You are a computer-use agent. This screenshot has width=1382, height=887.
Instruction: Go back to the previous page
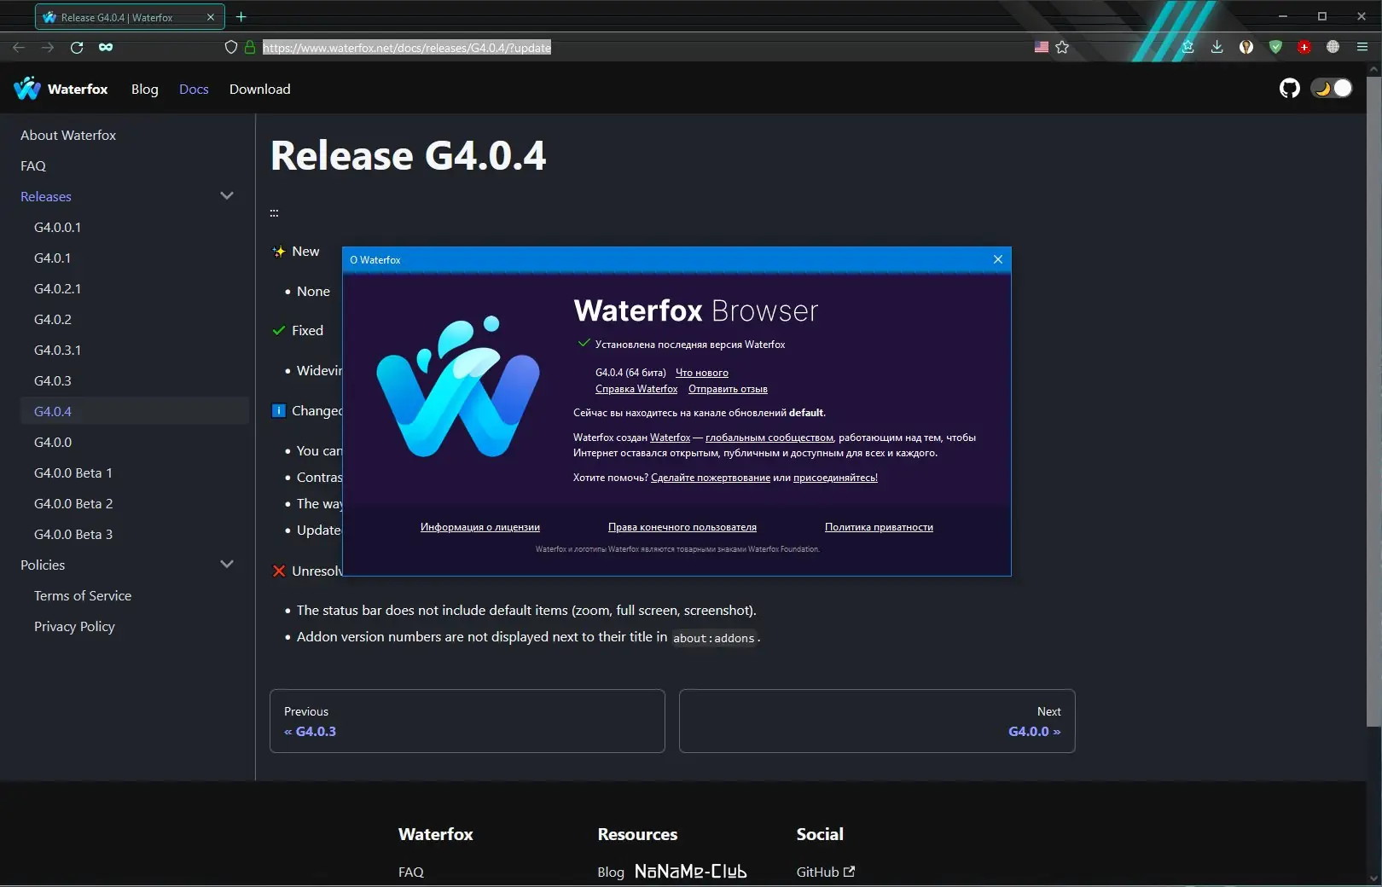coord(19,48)
